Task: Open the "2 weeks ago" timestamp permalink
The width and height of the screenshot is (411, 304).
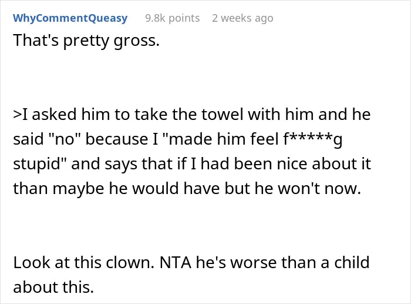Action: [x=242, y=18]
